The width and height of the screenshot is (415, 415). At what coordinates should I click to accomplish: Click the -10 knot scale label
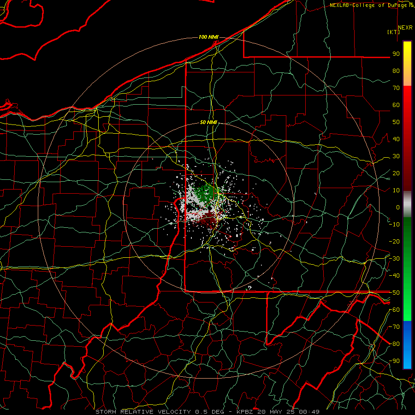point(394,225)
